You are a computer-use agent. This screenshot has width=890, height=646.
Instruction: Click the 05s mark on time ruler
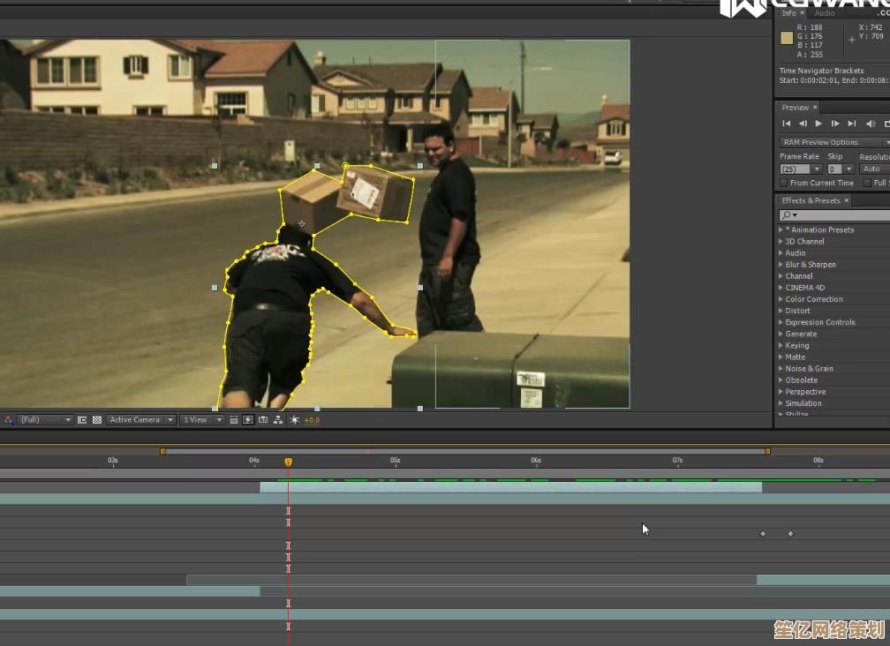(395, 461)
